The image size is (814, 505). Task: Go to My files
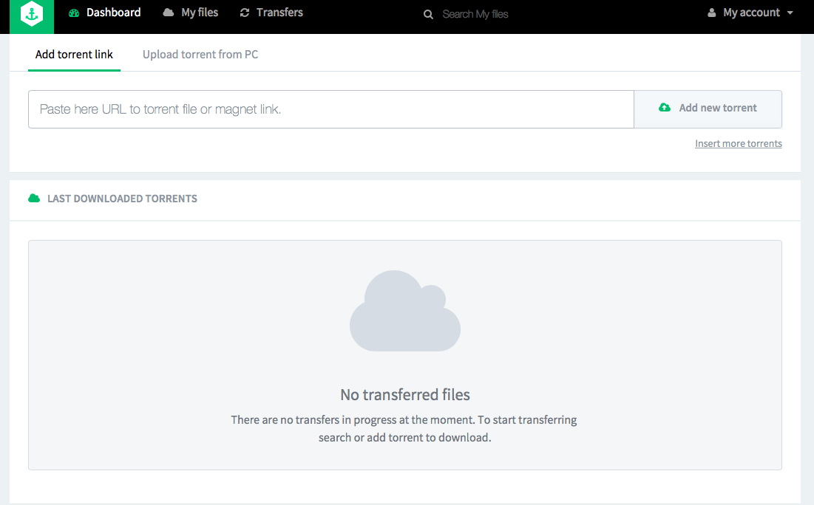tap(191, 13)
